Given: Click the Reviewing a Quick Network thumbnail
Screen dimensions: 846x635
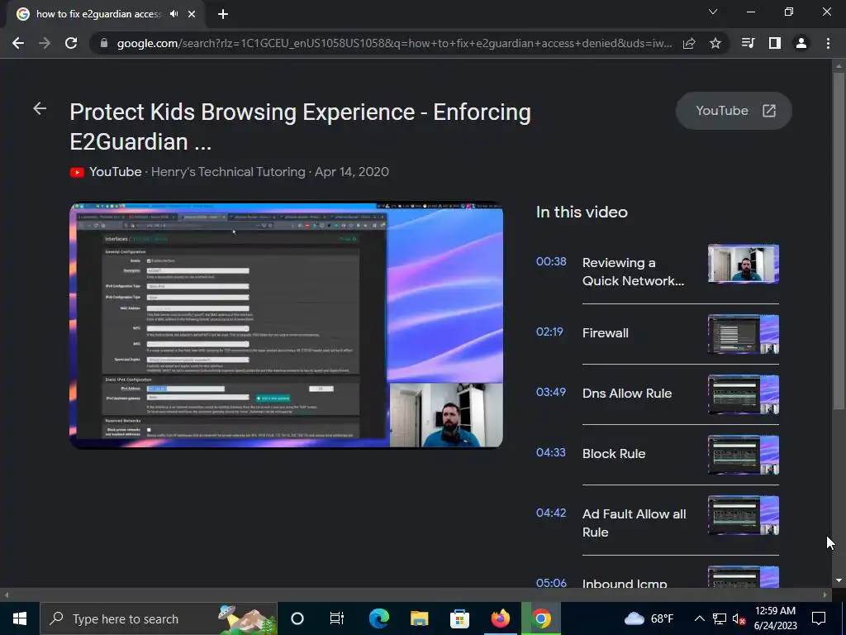Looking at the screenshot, I should click(744, 264).
